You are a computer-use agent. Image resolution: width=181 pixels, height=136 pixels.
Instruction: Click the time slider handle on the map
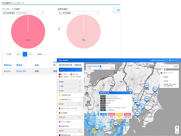coord(100,66)
